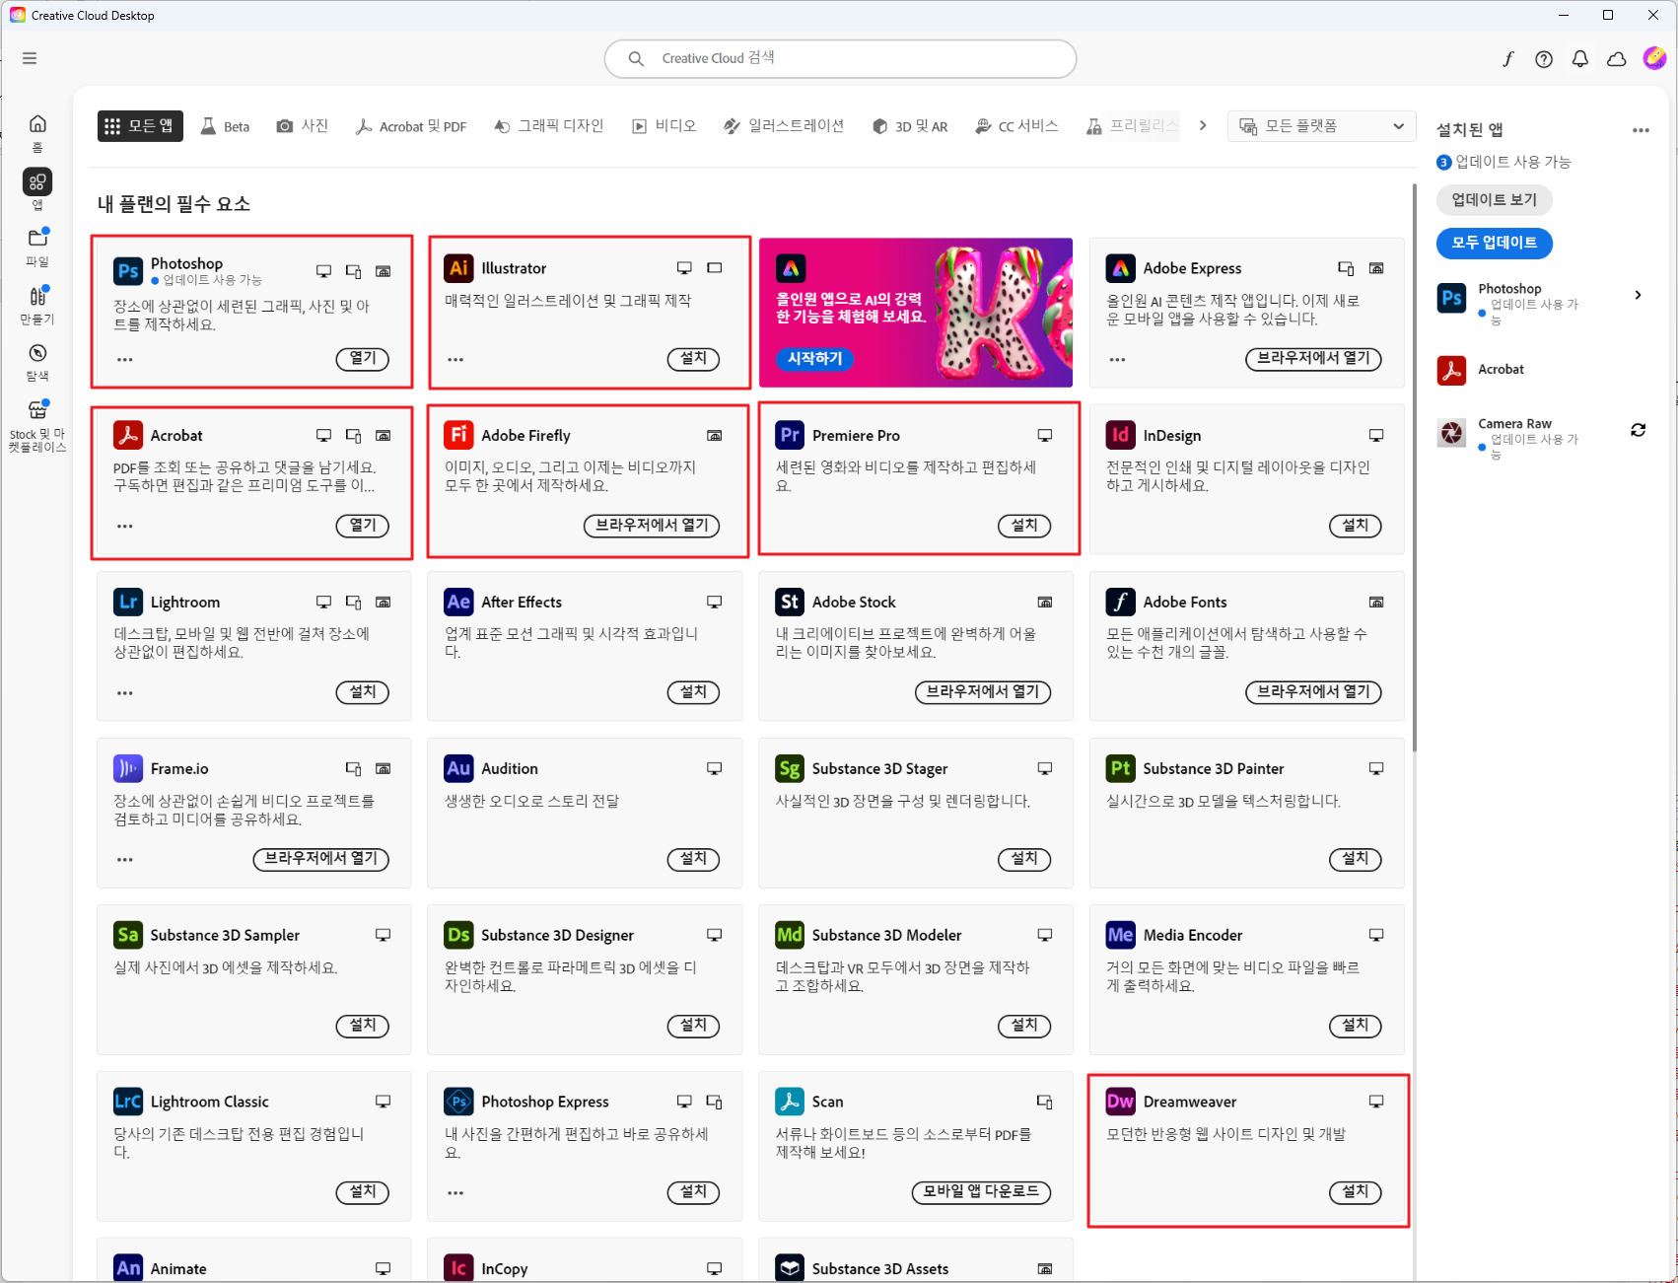Click the apps list vertical scrollbar
Viewport: 1678px width, 1283px height.
pyautogui.click(x=1414, y=468)
